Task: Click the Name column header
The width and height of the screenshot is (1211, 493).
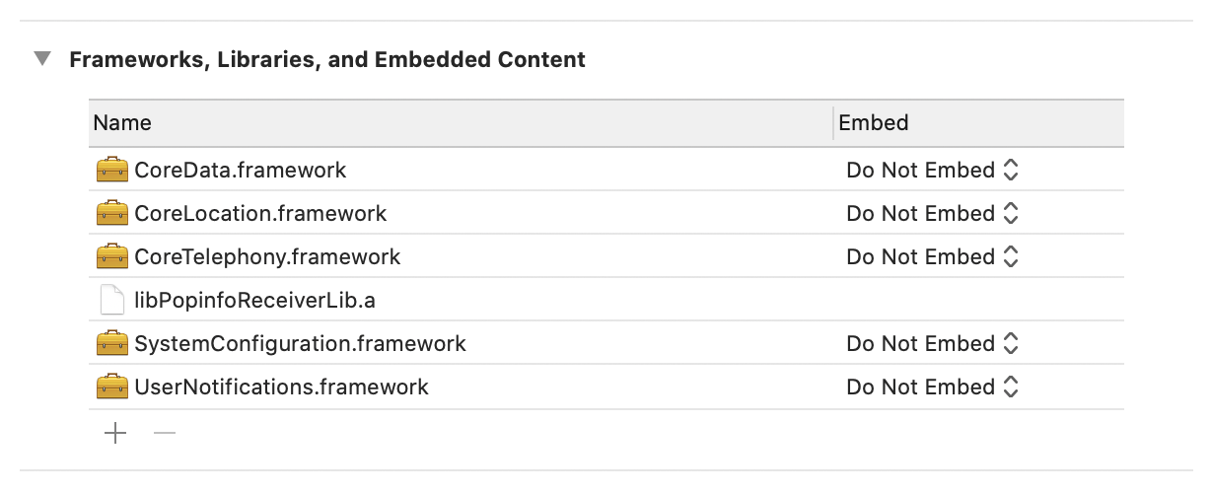Action: [x=122, y=123]
